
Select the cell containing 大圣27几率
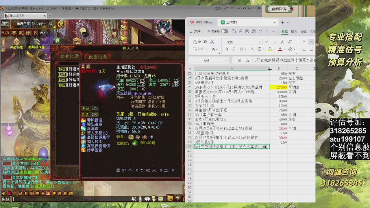[232, 106]
